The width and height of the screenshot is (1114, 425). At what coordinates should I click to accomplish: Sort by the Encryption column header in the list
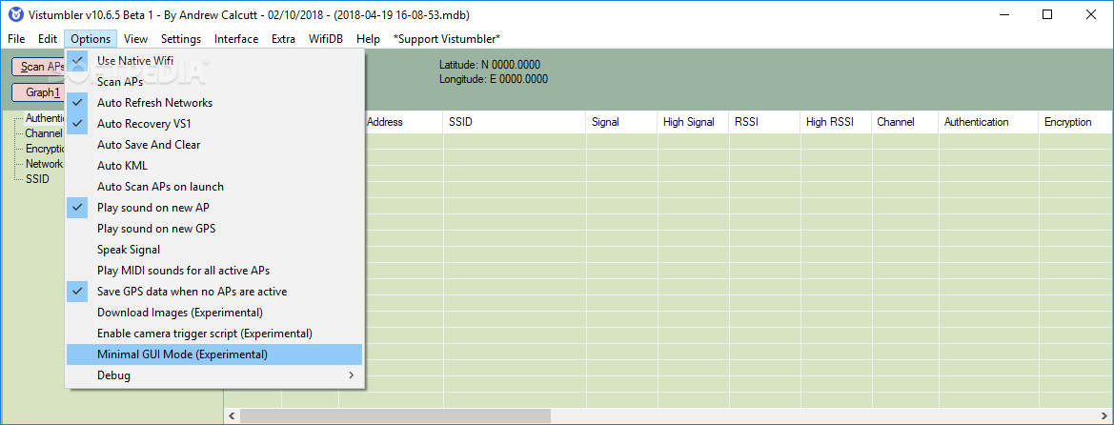point(1076,122)
